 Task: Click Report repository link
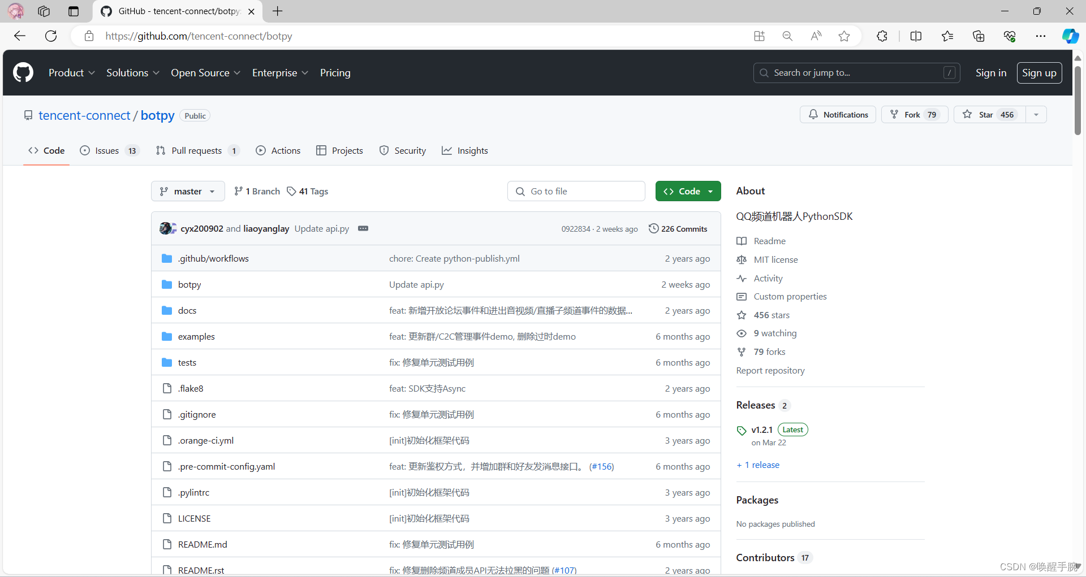click(770, 370)
